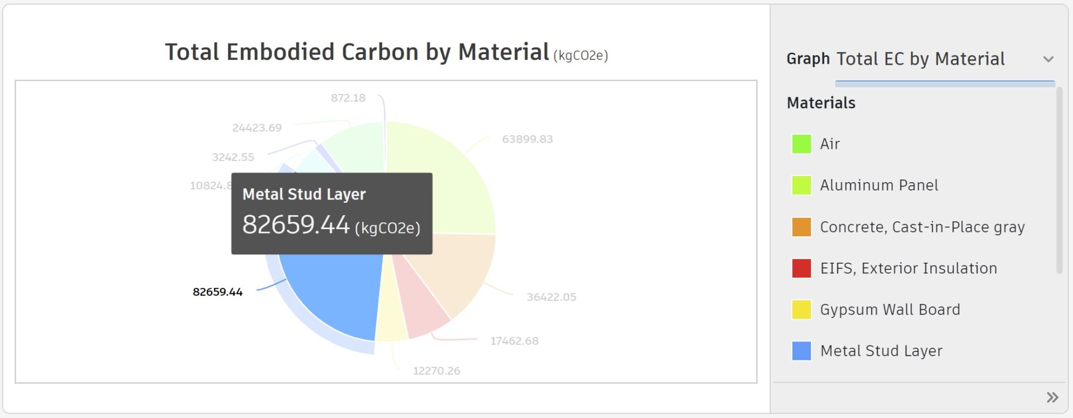
Task: Click the Gypsum Wall Board yellow swatch
Action: click(x=801, y=310)
